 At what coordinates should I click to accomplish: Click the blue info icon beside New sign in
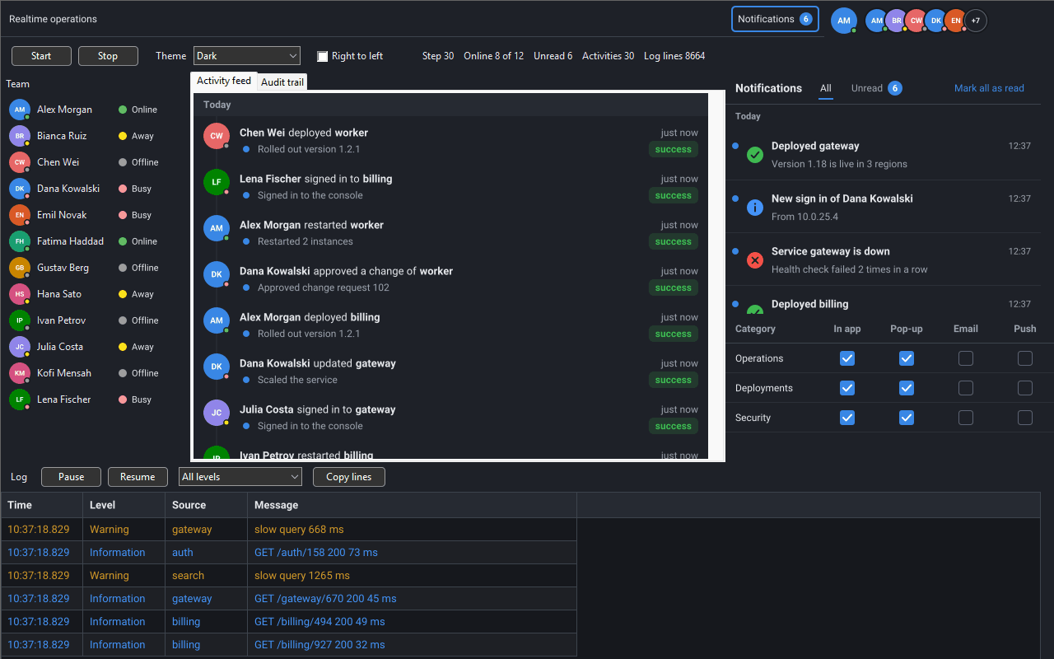(x=755, y=208)
